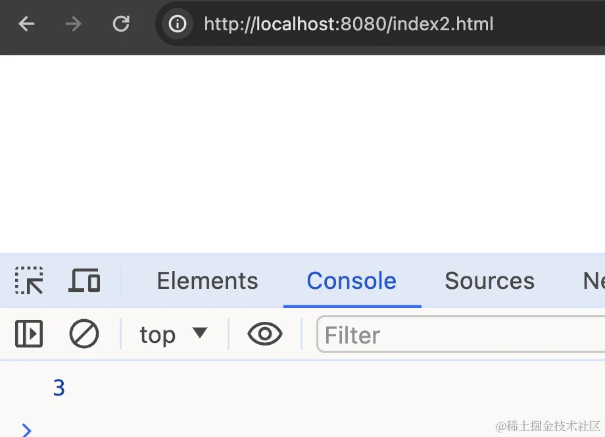The width and height of the screenshot is (605, 437).
Task: Select the logged value 3
Action: (59, 388)
